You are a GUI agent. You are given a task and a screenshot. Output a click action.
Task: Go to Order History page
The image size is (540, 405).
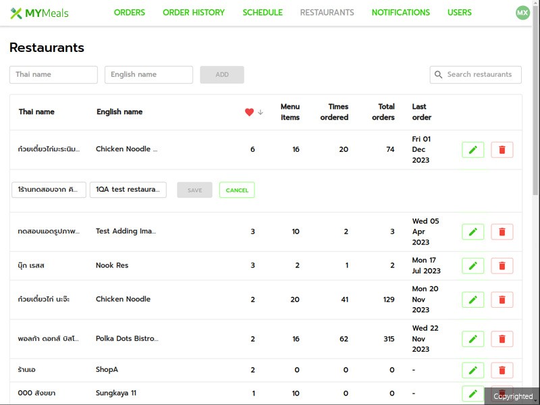pyautogui.click(x=194, y=13)
